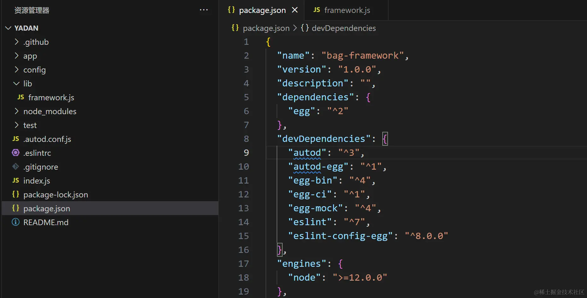Select the .github folder name
587x298 pixels.
36,42
